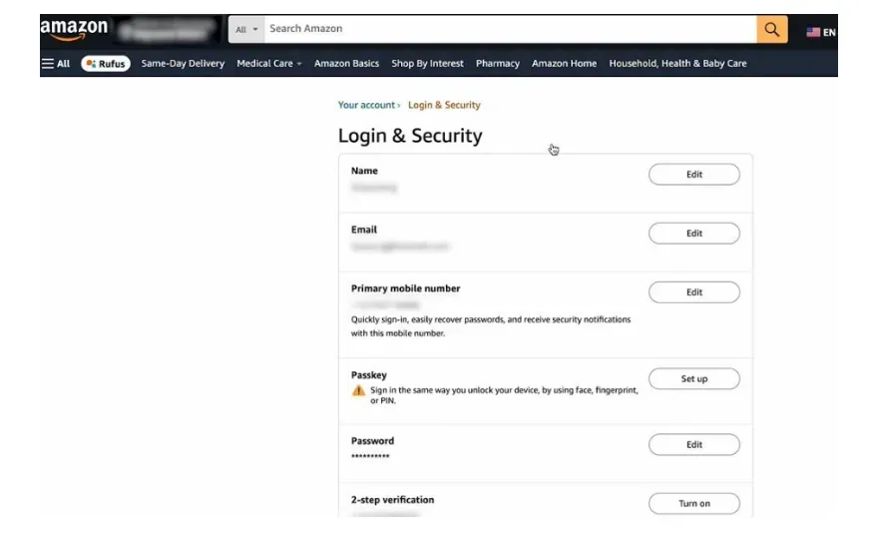Edit the Password

693,445
